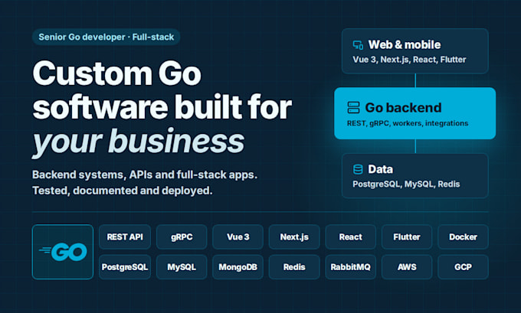521x313 pixels.
Task: Click the React technology chip
Action: click(351, 237)
